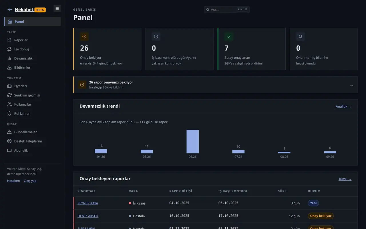The image size is (366, 229).
Task: Go to İşe dönüş section
Action: (32, 49)
